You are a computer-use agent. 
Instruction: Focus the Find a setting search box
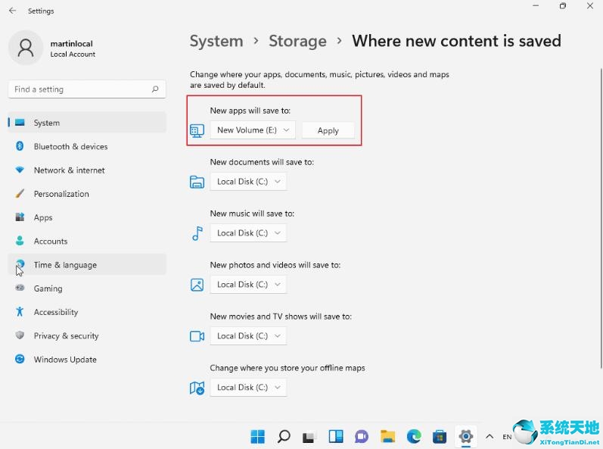tap(87, 89)
